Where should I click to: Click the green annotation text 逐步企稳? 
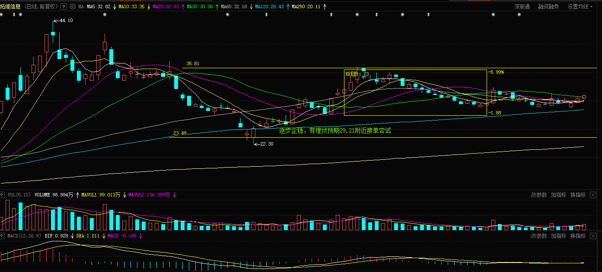[291, 130]
